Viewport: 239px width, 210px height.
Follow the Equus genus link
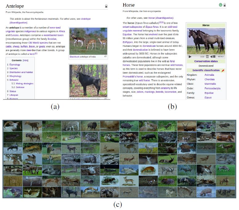click(208, 98)
